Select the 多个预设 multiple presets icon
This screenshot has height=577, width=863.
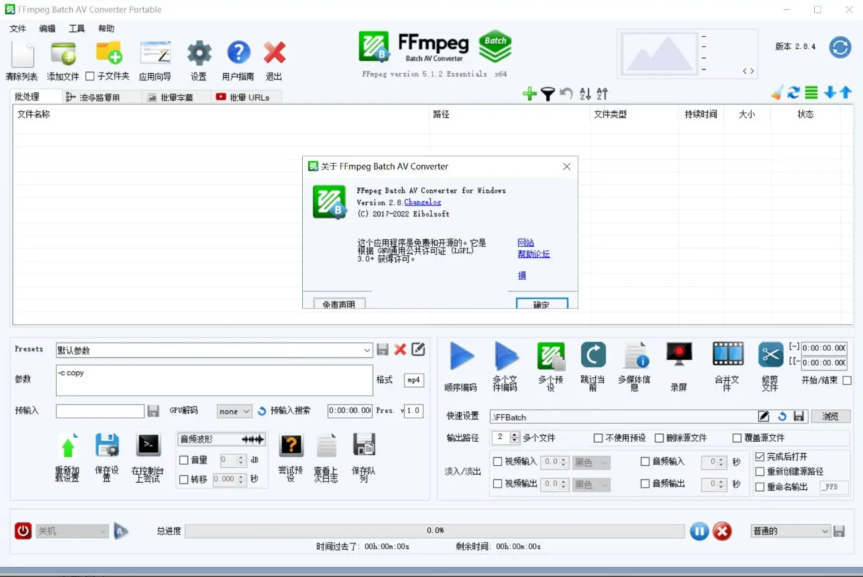[x=551, y=356]
